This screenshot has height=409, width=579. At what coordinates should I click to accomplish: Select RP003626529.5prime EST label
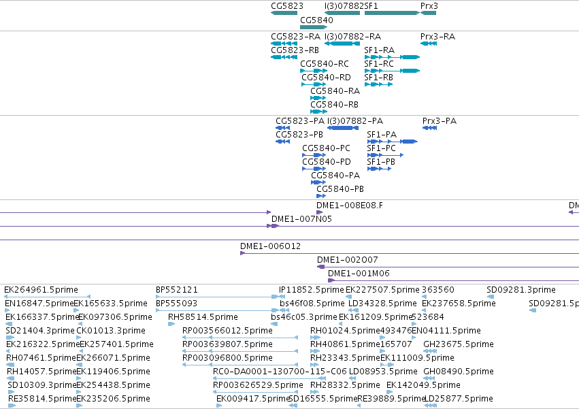(x=258, y=385)
